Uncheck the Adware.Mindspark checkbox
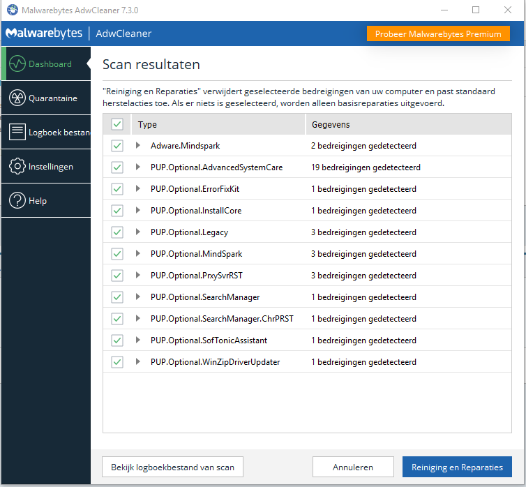Image resolution: width=526 pixels, height=487 pixels. [x=117, y=146]
